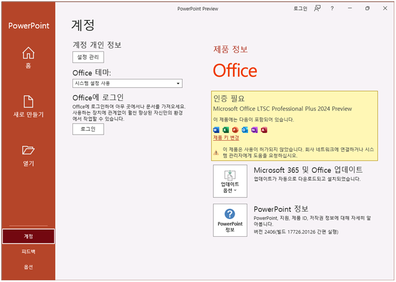
Task: Open the feedback person icon in title bar
Action: click(317, 8)
